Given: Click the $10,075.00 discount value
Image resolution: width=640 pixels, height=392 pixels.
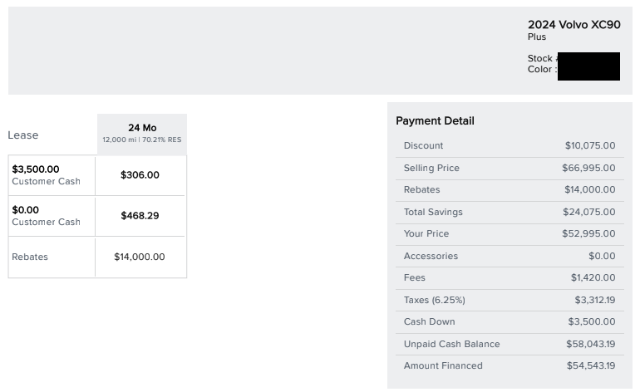Looking at the screenshot, I should click(590, 145).
